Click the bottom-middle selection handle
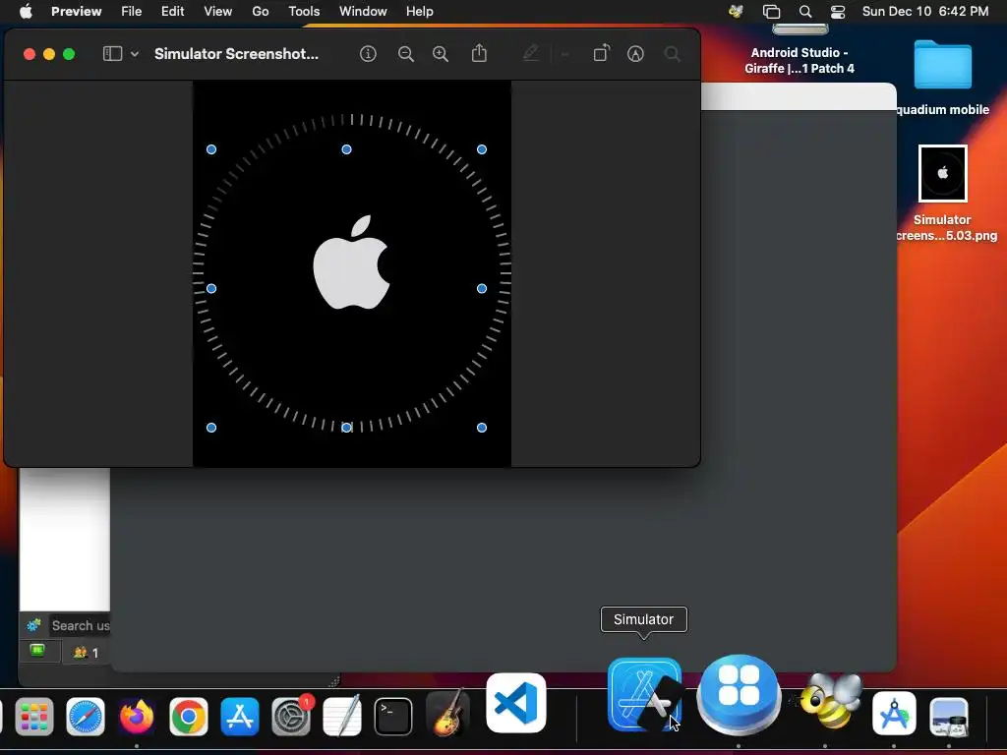Image resolution: width=1007 pixels, height=755 pixels. pyautogui.click(x=346, y=428)
